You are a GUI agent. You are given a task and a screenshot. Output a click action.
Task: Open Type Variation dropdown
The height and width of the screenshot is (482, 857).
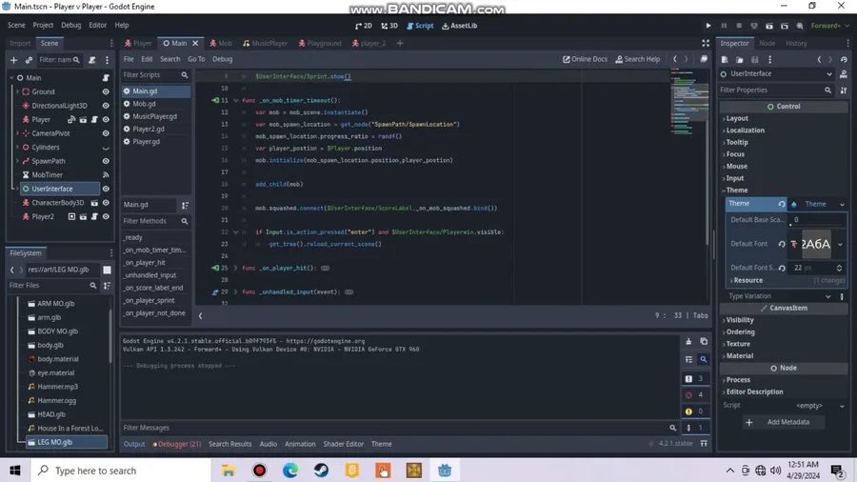pos(827,296)
